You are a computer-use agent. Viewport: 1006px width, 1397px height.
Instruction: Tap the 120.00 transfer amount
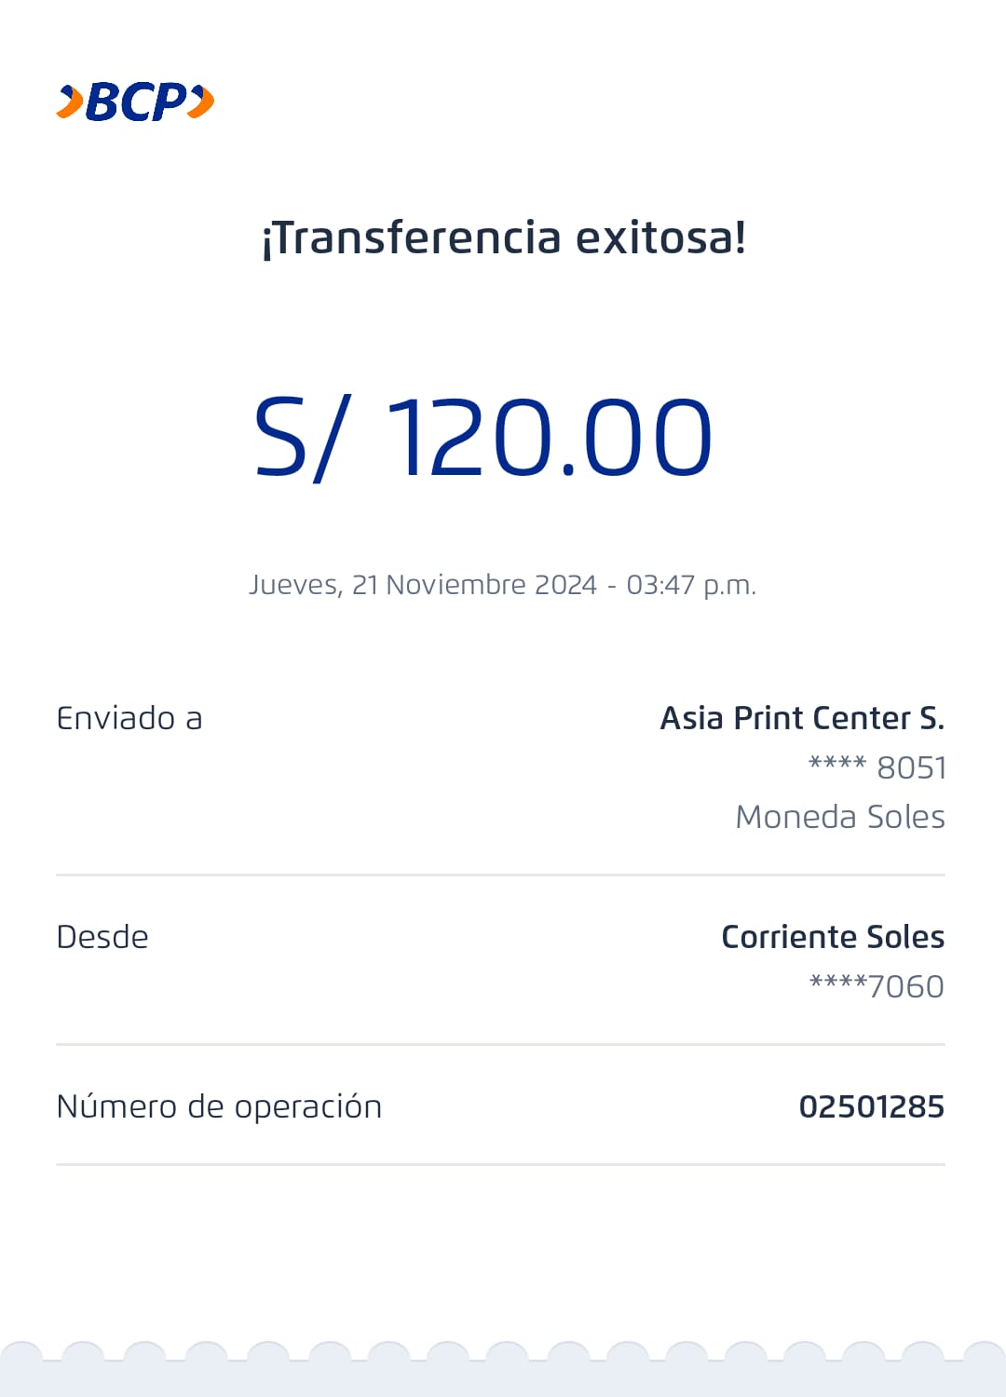(x=549, y=438)
